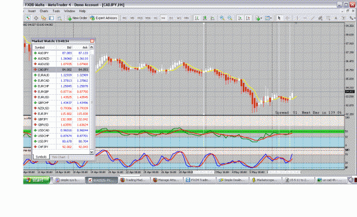The image size is (357, 217).
Task: Zoom out on the chart
Action: pos(230,18)
